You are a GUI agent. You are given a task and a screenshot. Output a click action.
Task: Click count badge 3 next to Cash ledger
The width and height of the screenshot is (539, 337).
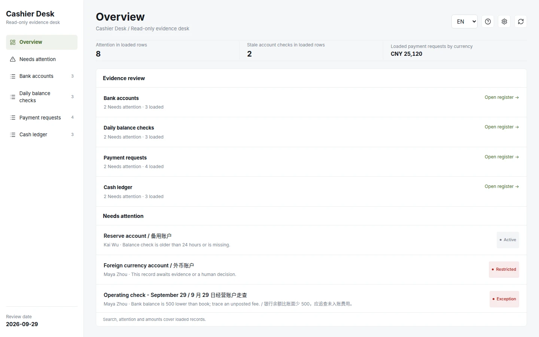click(x=72, y=135)
